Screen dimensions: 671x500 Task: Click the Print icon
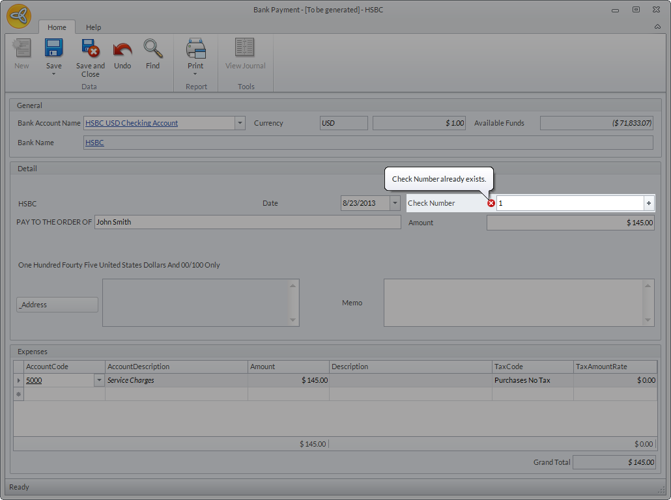195,49
